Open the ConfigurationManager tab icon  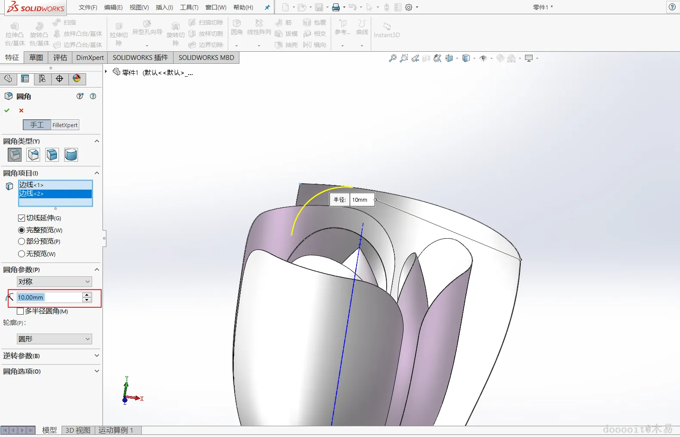tap(42, 78)
